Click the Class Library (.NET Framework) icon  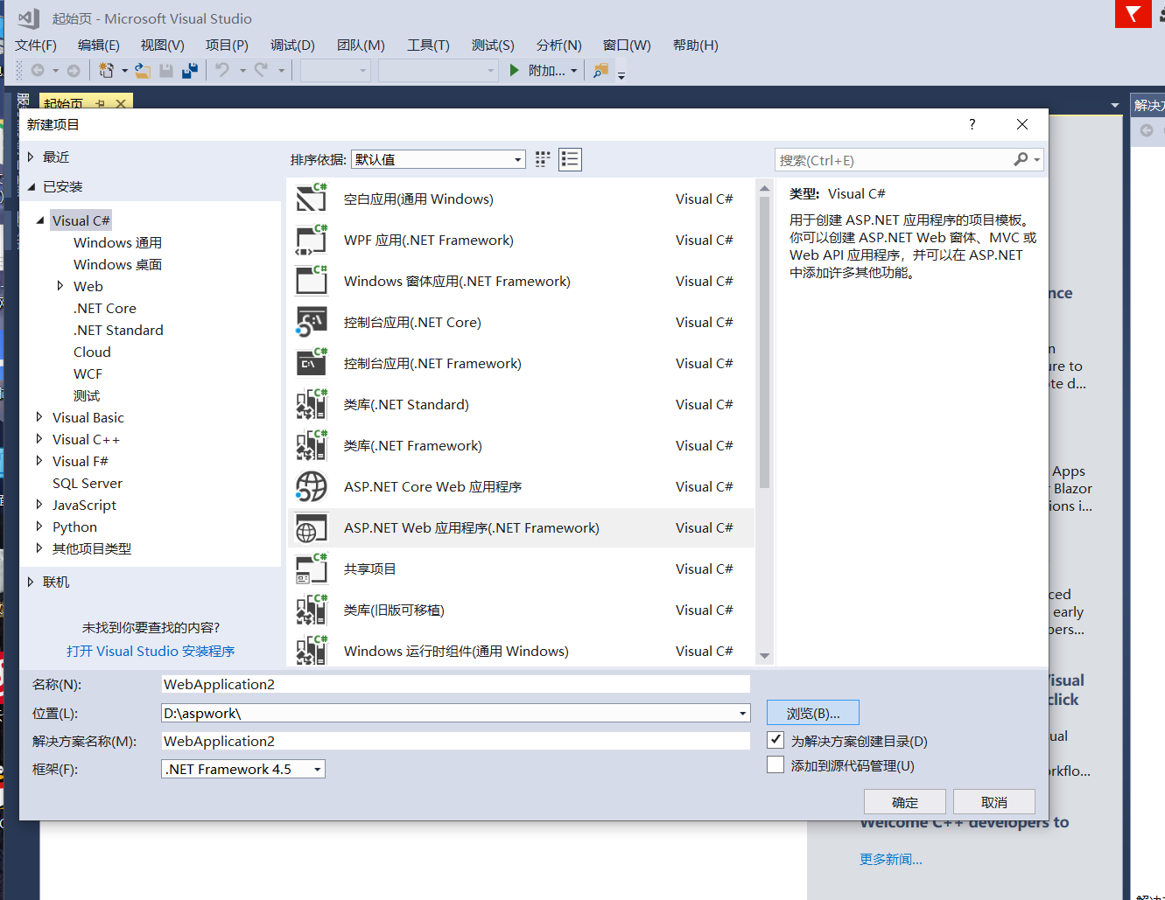click(312, 445)
